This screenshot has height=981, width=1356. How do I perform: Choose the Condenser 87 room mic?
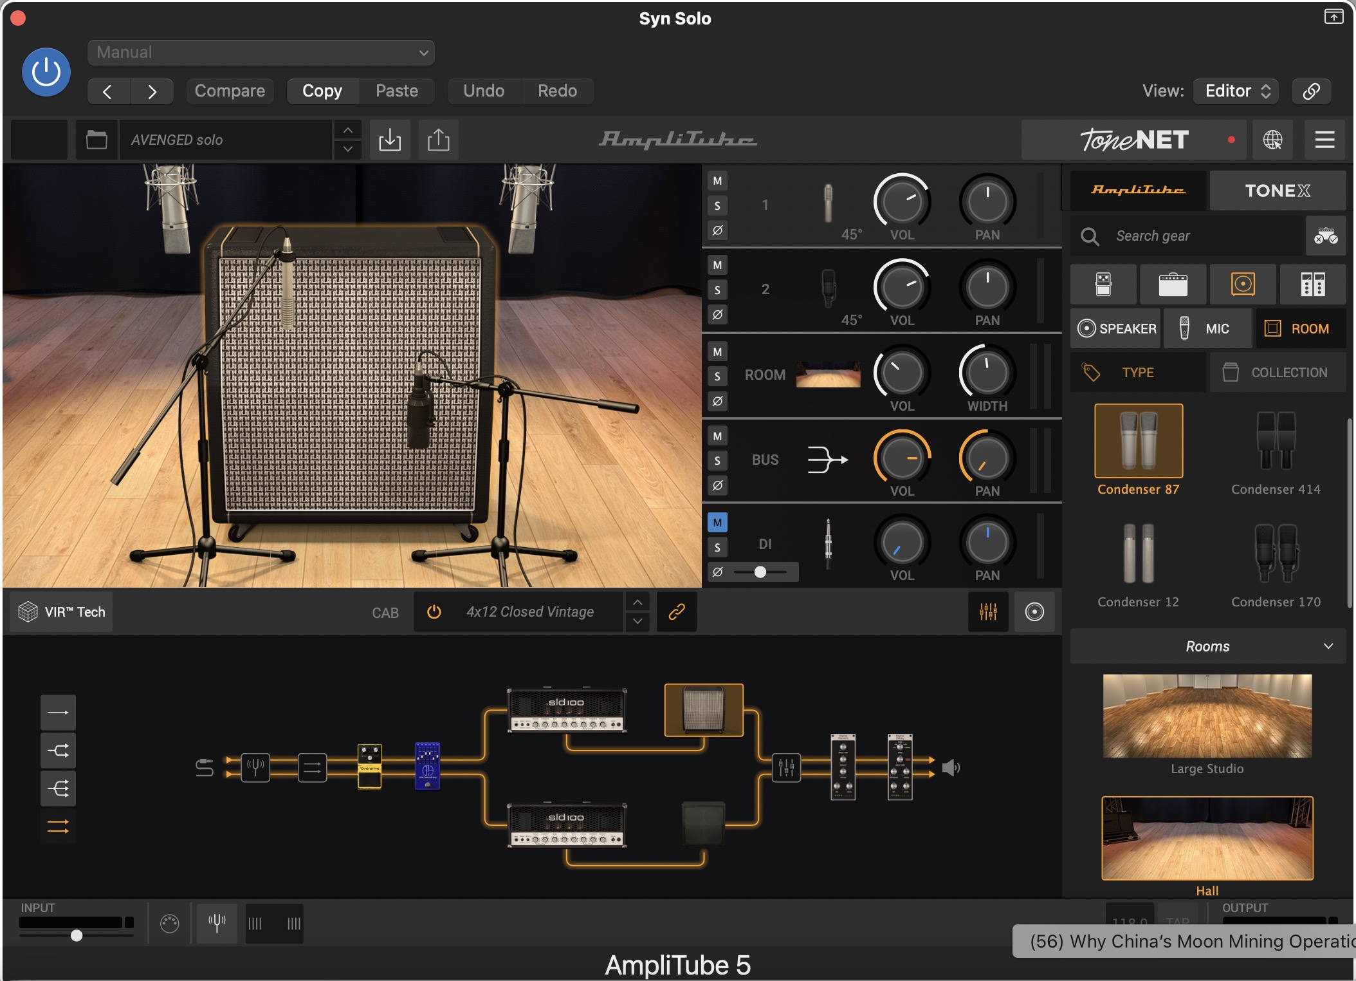pos(1139,442)
